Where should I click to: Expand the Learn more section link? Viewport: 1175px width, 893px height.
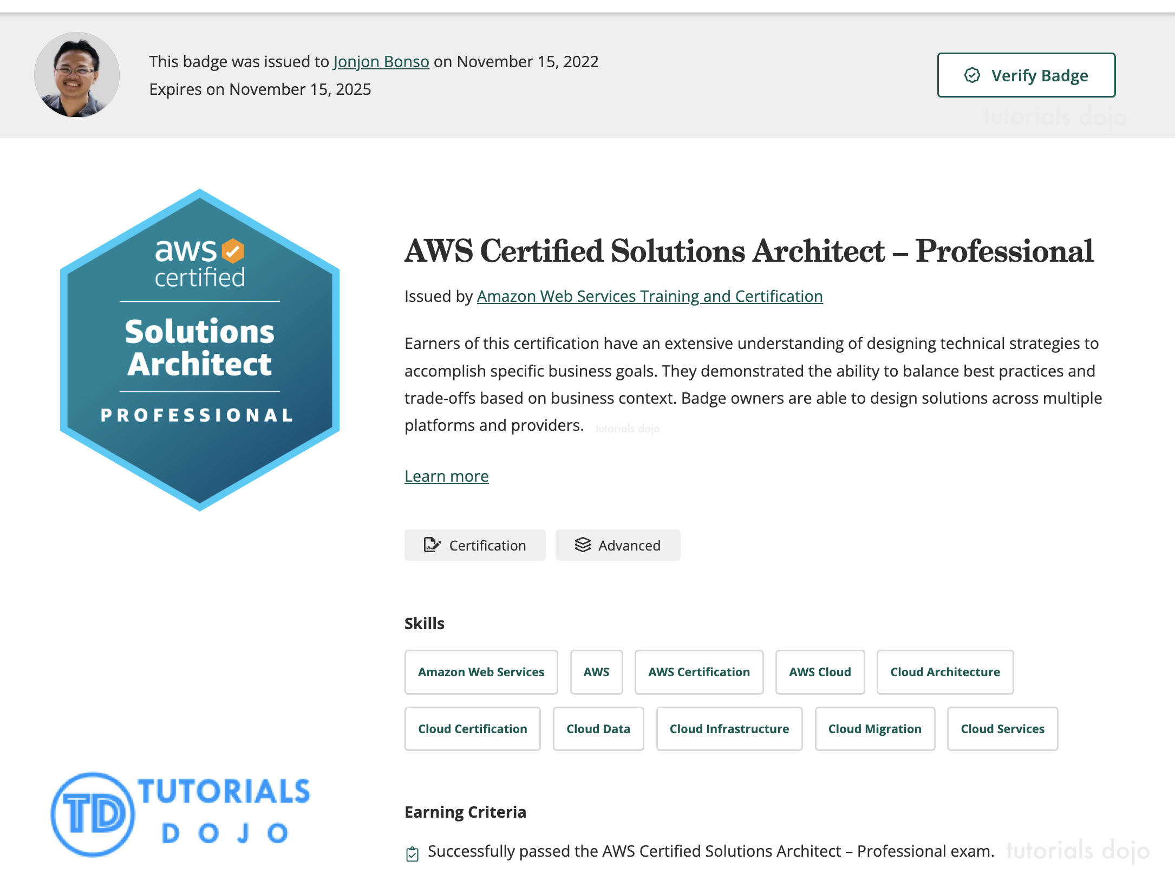446,476
